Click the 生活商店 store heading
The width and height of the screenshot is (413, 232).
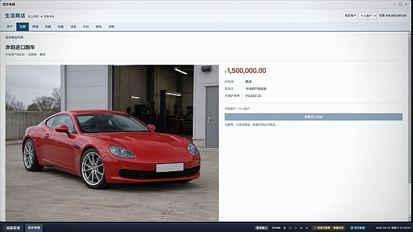tap(15, 16)
